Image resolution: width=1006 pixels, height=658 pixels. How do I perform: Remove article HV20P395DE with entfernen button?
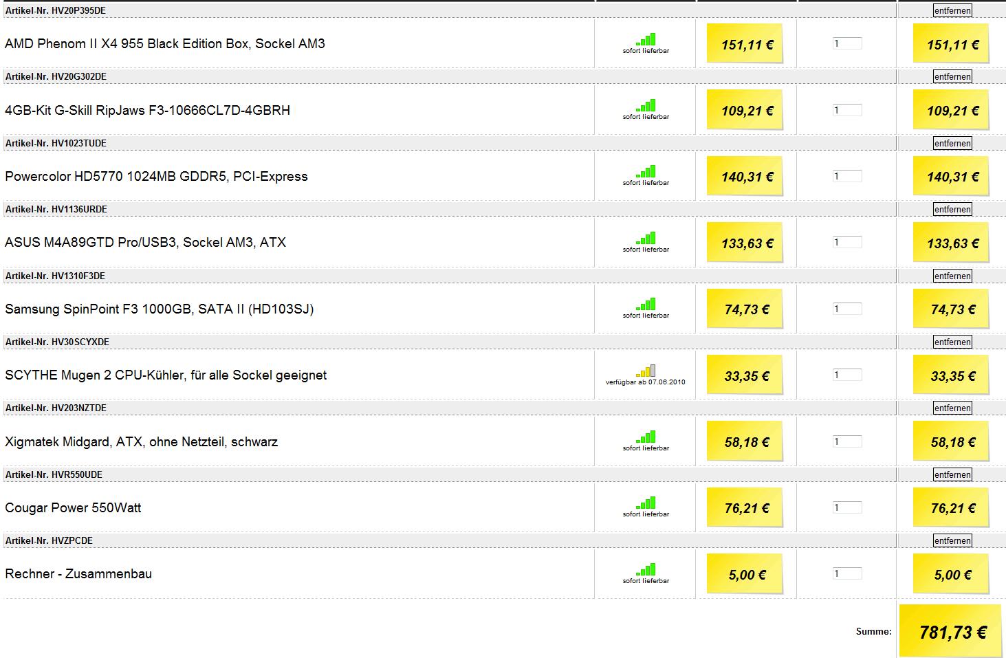tap(952, 10)
